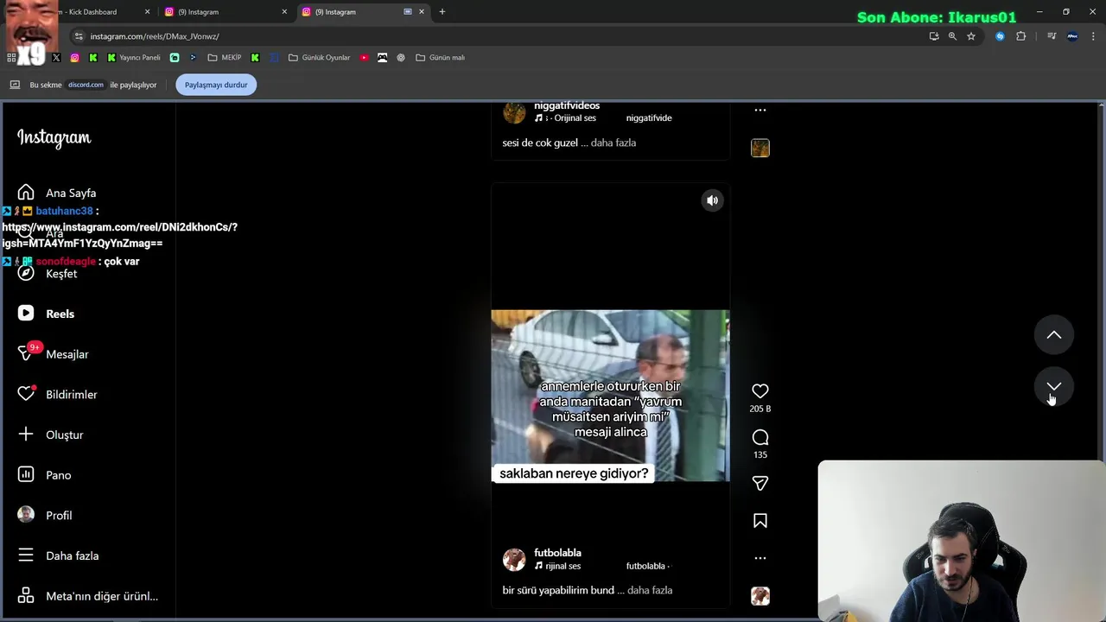Open the niggatifvideos audio thumbnail
1106x622 pixels.
760,149
